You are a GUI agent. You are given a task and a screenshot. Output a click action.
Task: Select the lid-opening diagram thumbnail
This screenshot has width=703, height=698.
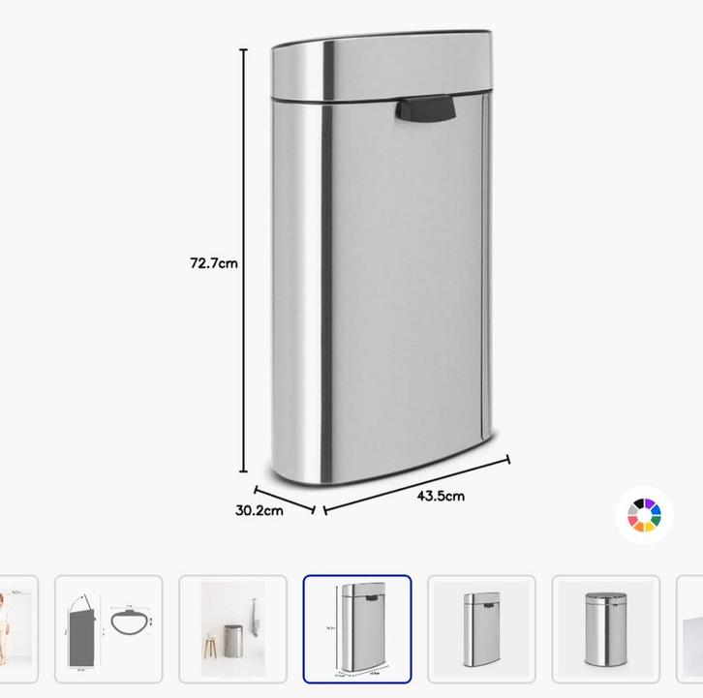[108, 629]
